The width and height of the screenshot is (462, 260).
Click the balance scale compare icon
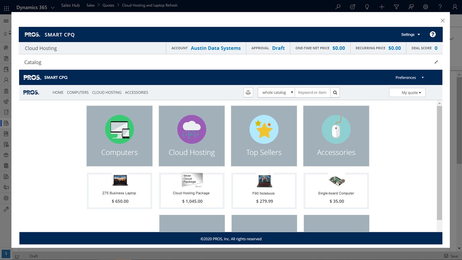(x=248, y=92)
